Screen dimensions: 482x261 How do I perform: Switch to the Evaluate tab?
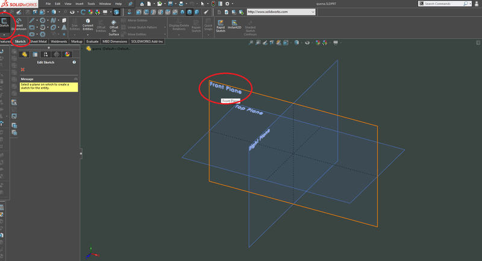[92, 42]
